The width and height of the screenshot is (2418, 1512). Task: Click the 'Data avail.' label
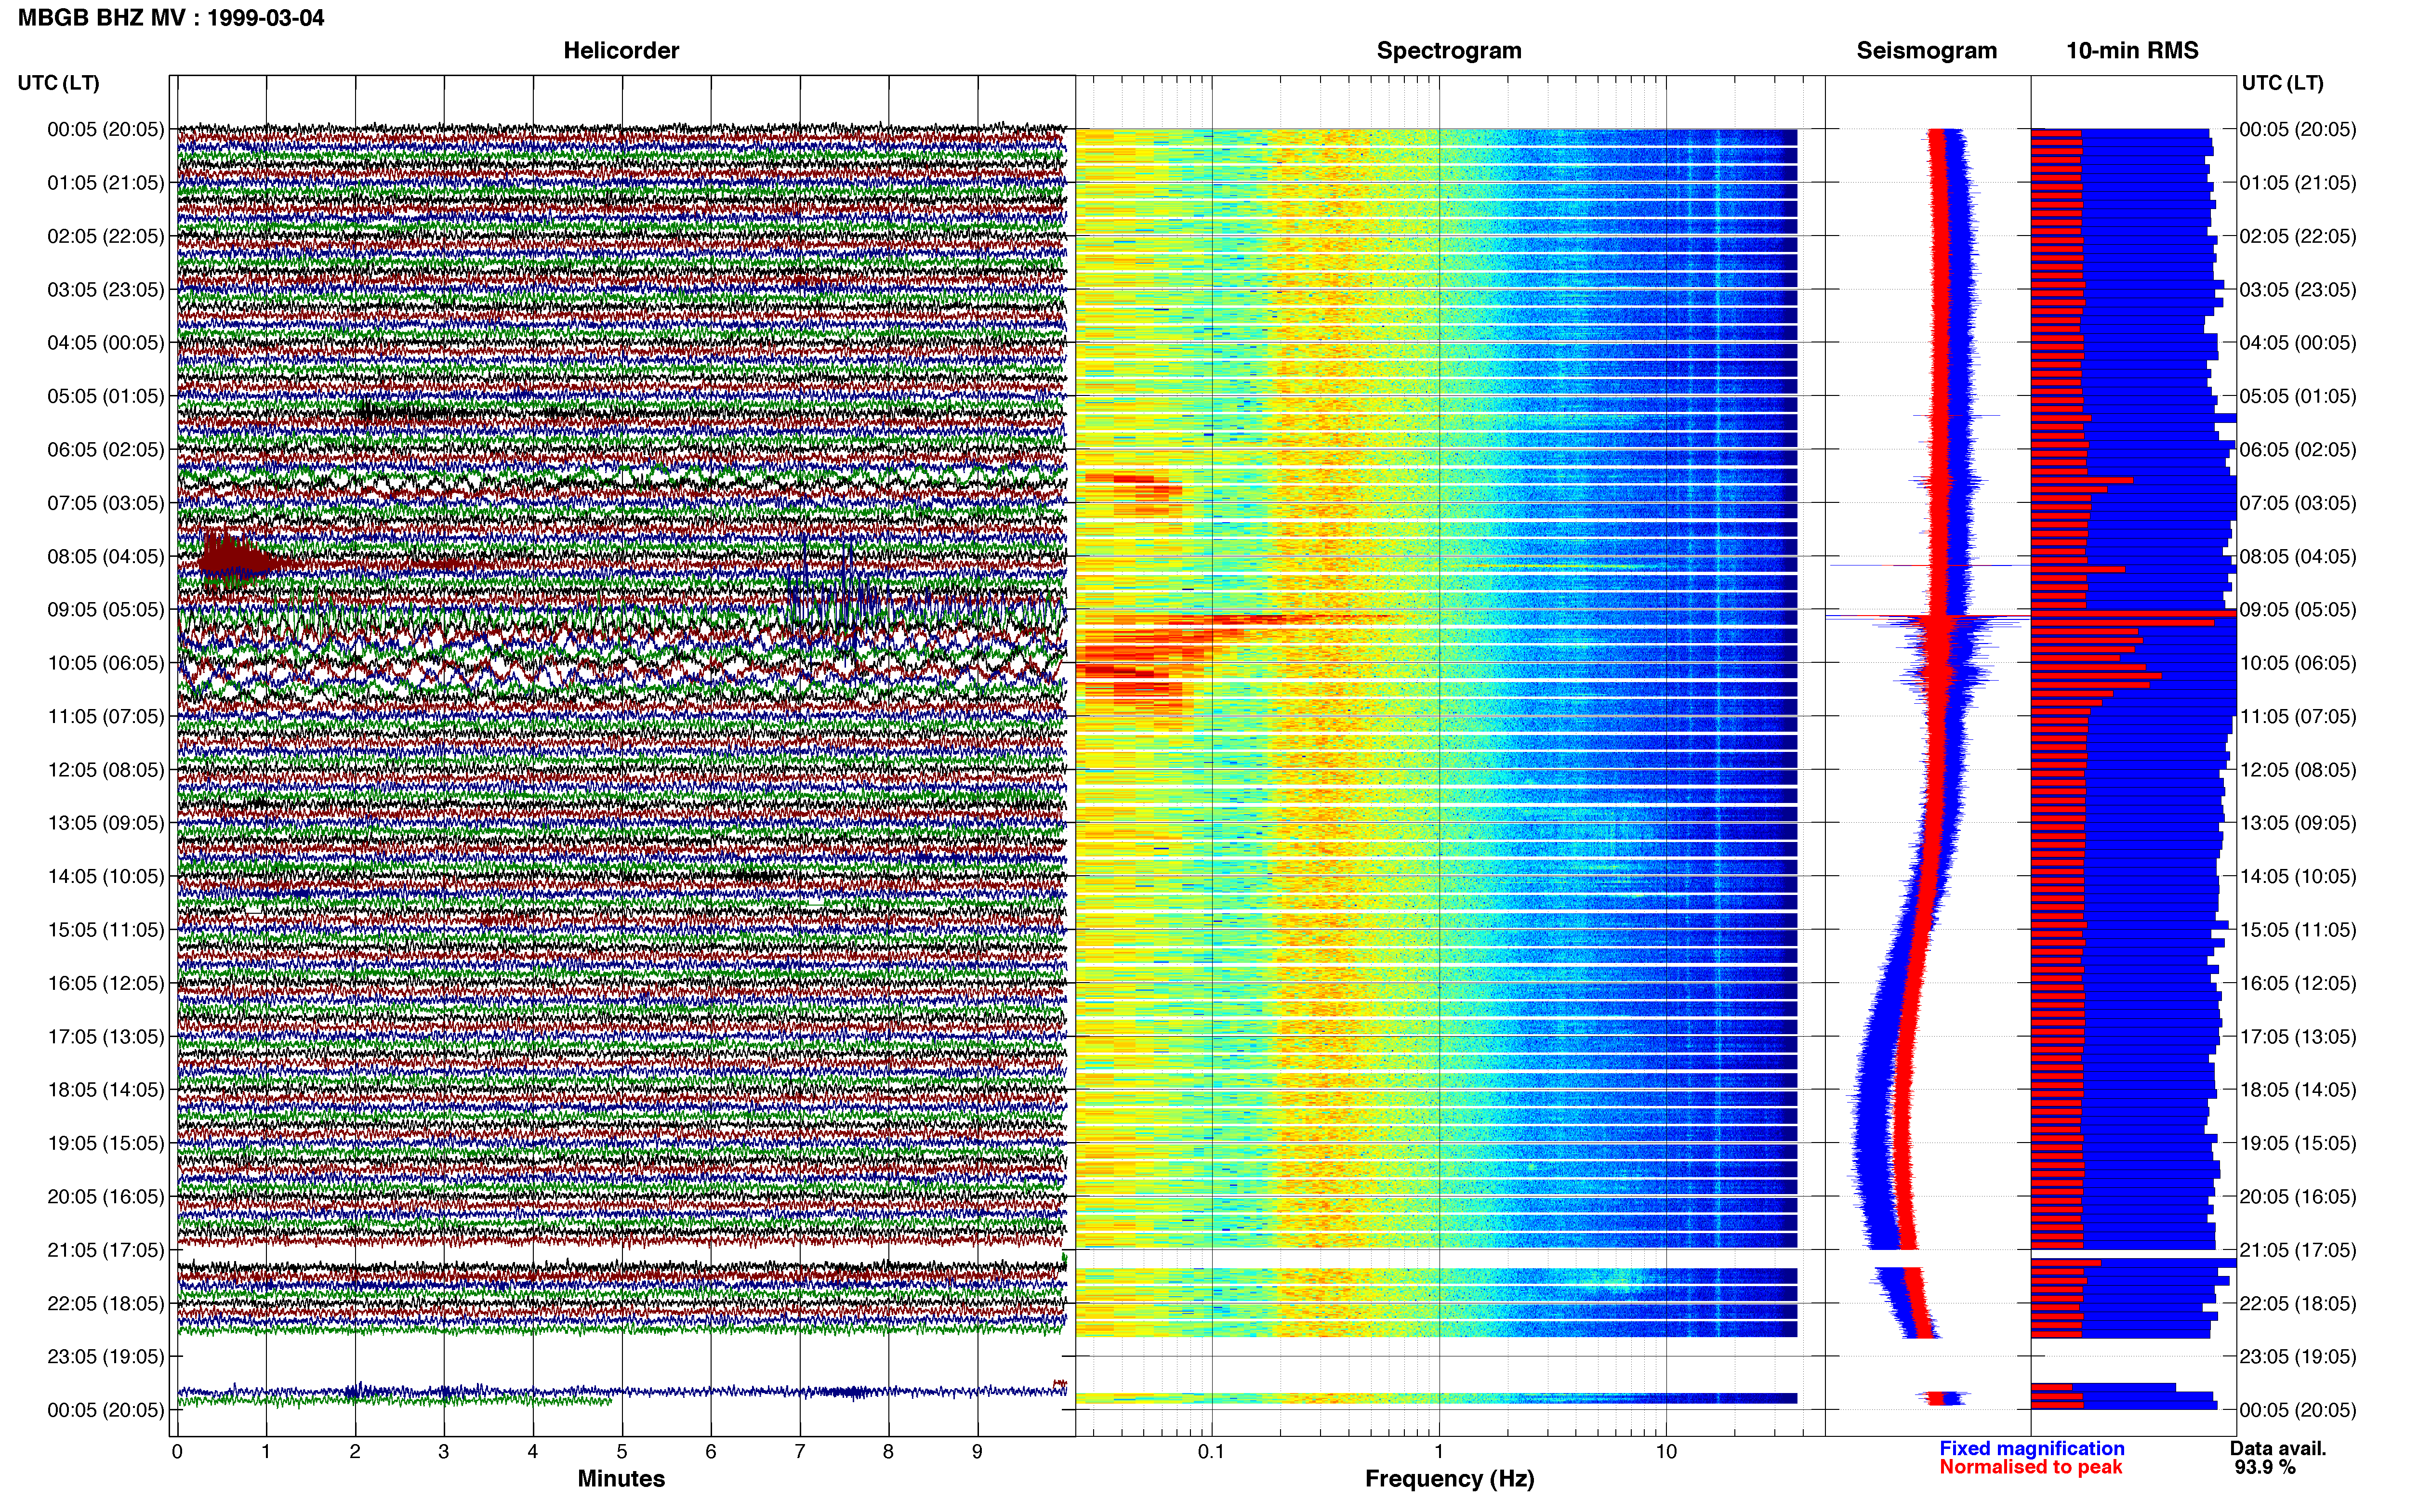[x=2278, y=1448]
